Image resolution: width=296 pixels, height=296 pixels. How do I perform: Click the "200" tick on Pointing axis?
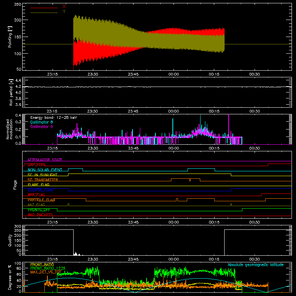[18, 20]
